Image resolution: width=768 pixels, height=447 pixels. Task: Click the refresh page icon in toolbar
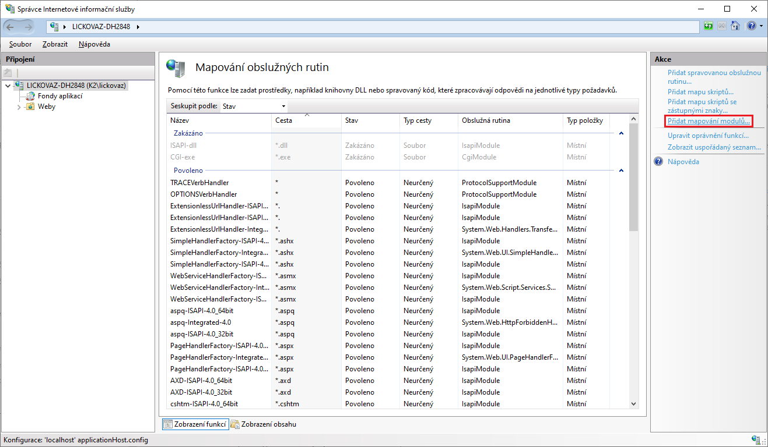709,26
